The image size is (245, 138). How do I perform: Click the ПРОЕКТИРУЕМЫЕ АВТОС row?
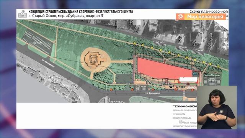(185, 126)
